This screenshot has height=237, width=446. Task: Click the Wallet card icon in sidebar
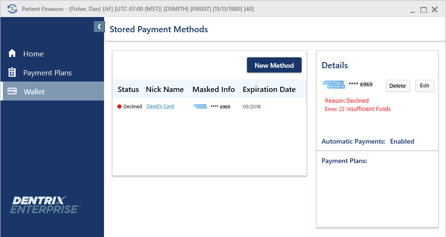(12, 91)
